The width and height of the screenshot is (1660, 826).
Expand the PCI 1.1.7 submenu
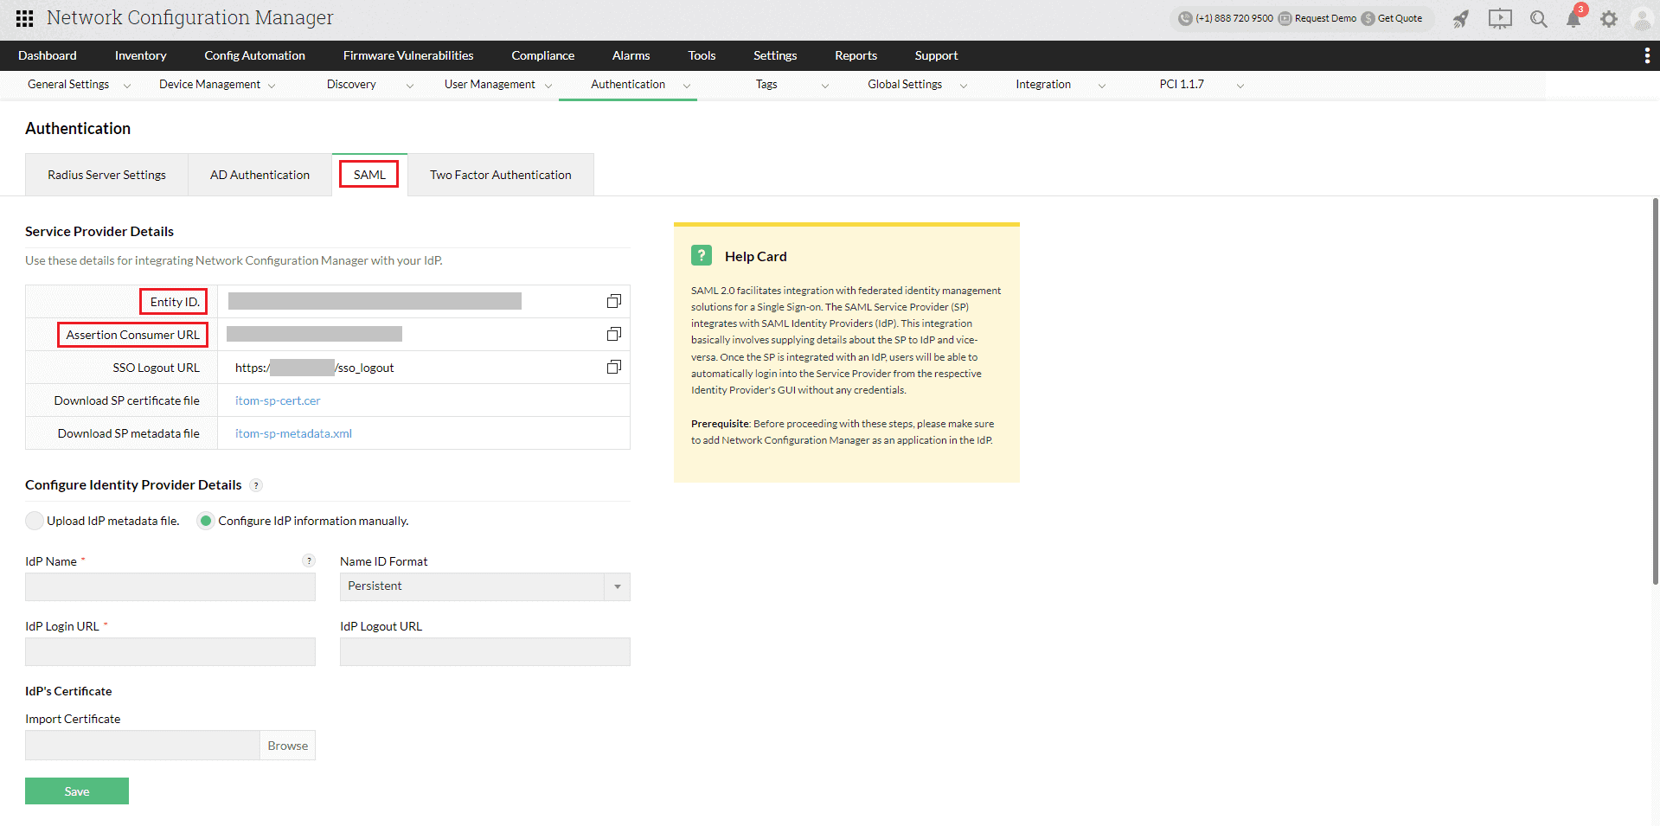[x=1240, y=86]
